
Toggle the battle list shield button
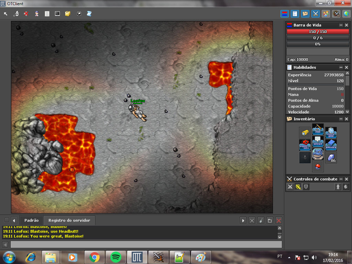click(x=336, y=14)
